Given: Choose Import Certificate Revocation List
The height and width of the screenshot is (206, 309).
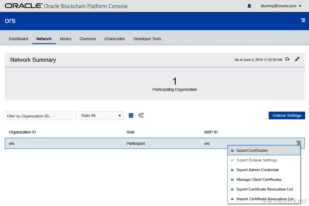Looking at the screenshot, I should click(x=264, y=199).
